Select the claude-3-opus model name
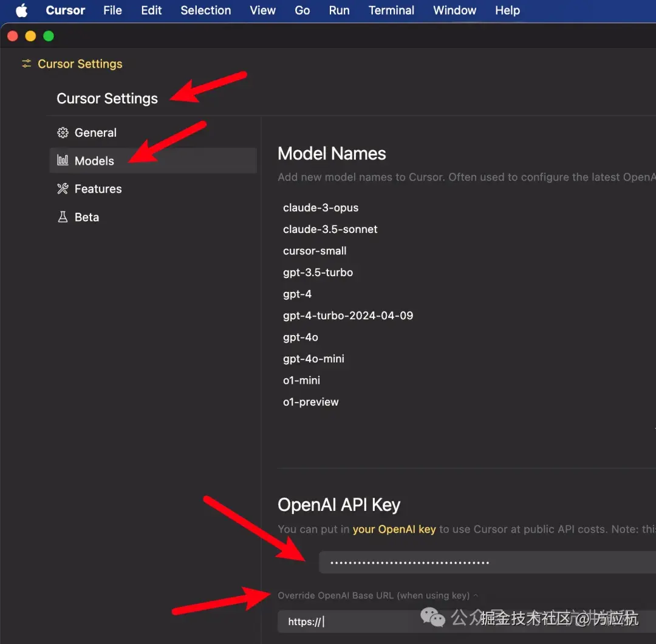The width and height of the screenshot is (656, 644). coord(321,208)
